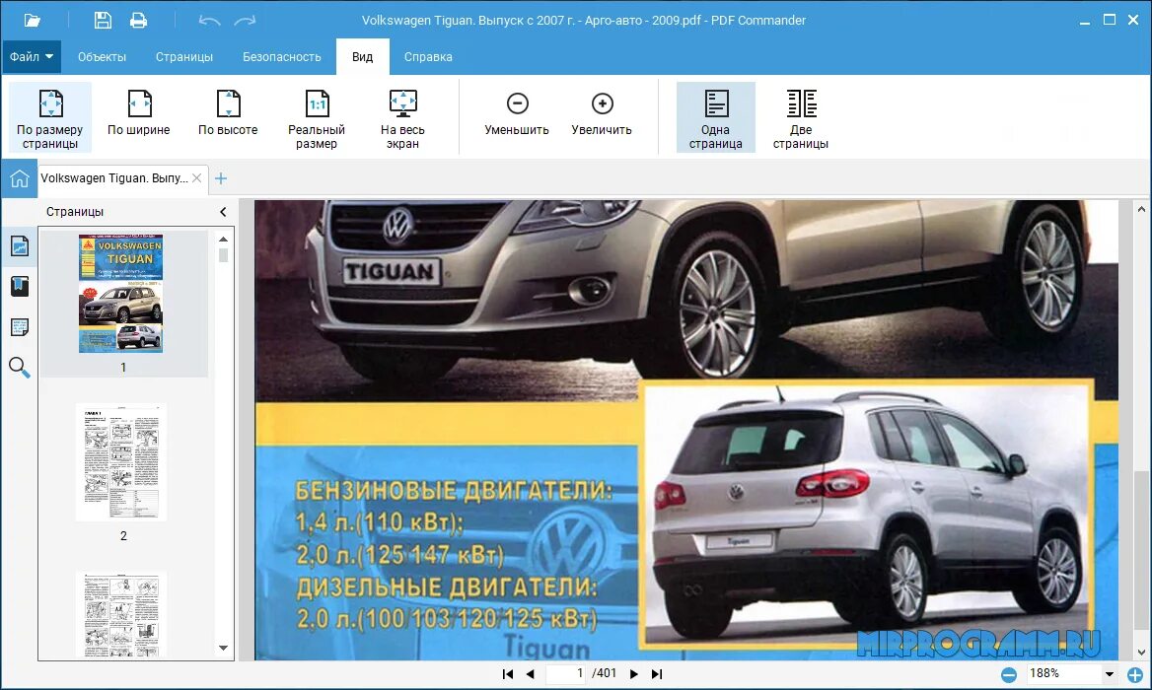Switch to full screen (На весь экран)
The image size is (1152, 690).
pos(402,117)
